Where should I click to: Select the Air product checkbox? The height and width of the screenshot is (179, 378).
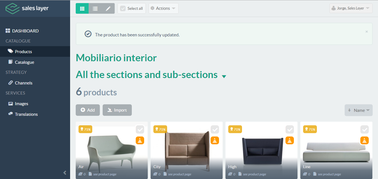tap(140, 129)
